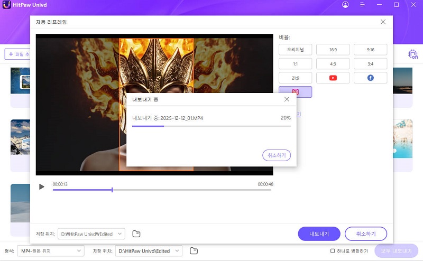Cancel the export with 취소하기 in progress dialog
This screenshot has height=261, width=423.
[277, 155]
